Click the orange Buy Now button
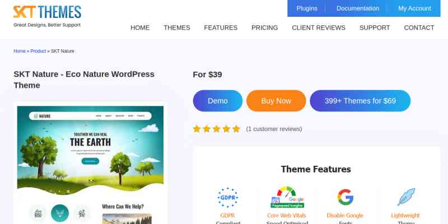This screenshot has width=448, height=224. tap(276, 101)
